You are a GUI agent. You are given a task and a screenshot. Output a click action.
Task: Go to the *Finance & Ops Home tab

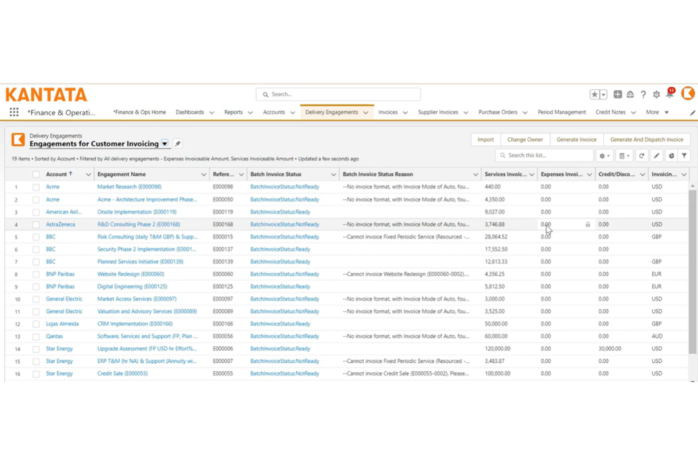pos(140,112)
